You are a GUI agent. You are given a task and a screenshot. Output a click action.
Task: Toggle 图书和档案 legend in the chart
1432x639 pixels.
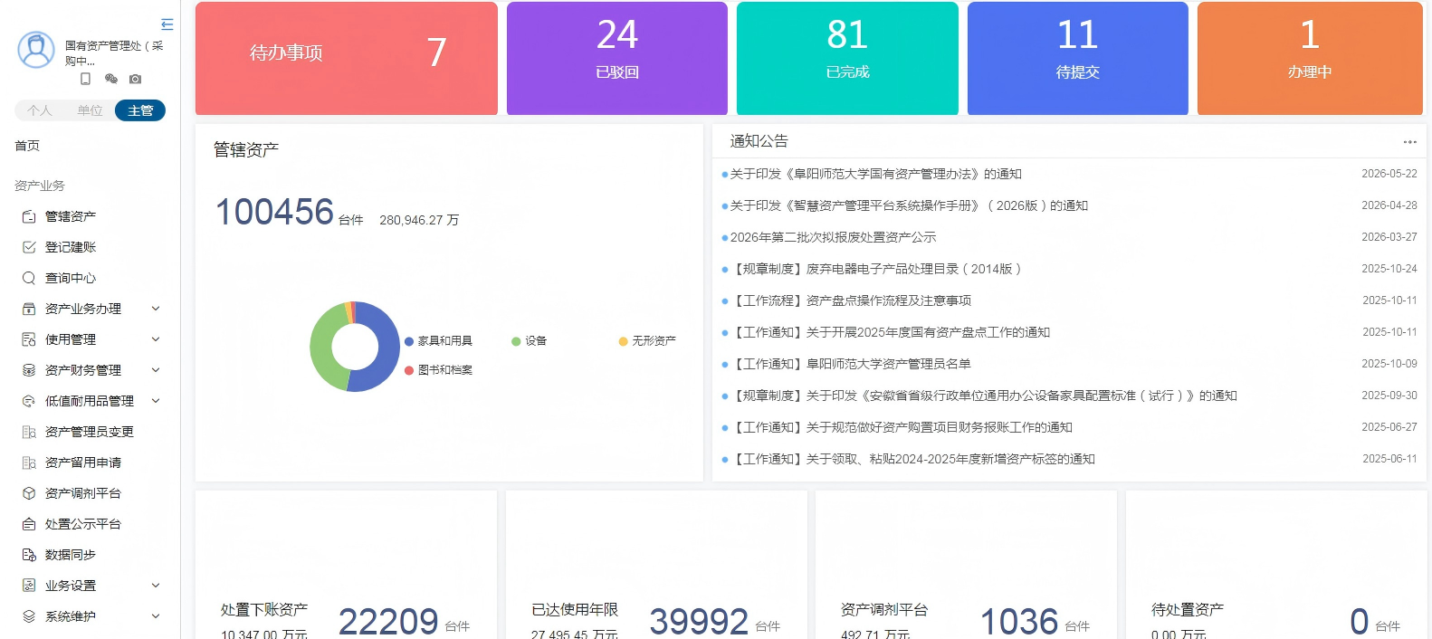(x=438, y=370)
